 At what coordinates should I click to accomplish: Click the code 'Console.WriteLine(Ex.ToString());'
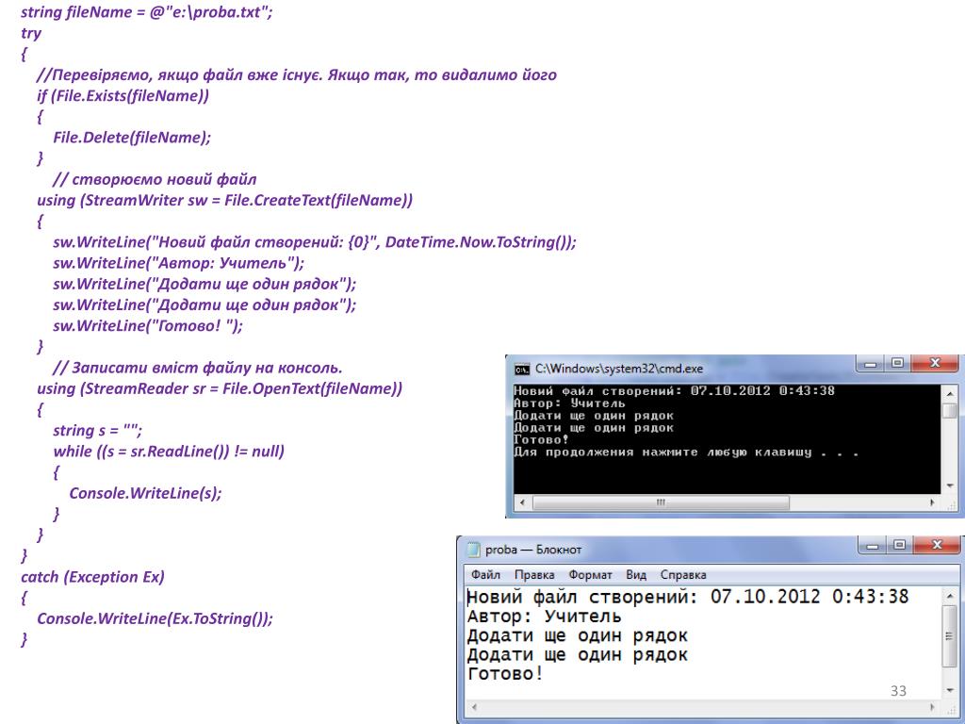click(x=155, y=618)
